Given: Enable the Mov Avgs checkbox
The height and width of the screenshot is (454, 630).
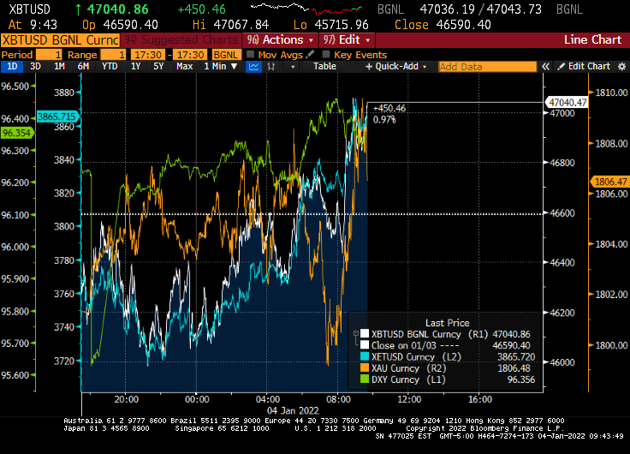Looking at the screenshot, I should tap(251, 54).
